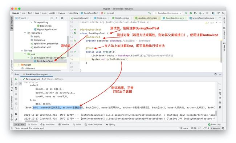Click the Build hammer icon

coord(149,13)
